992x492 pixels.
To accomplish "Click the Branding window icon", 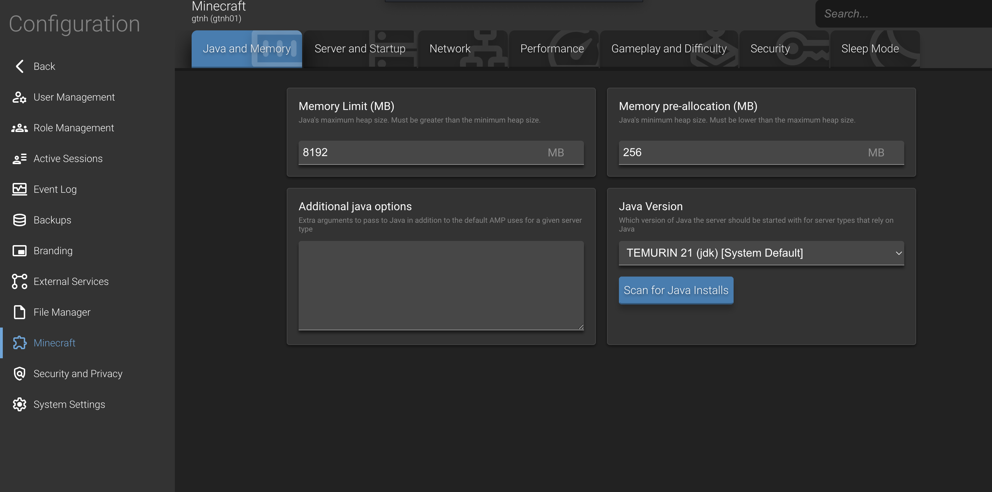I will pyautogui.click(x=19, y=251).
